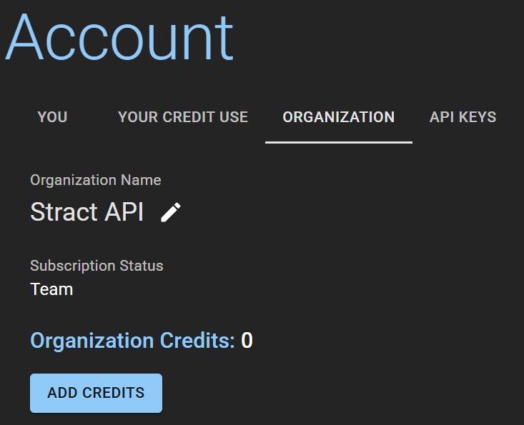Click the ADD CREDITS button
Image resolution: width=524 pixels, height=425 pixels.
97,393
